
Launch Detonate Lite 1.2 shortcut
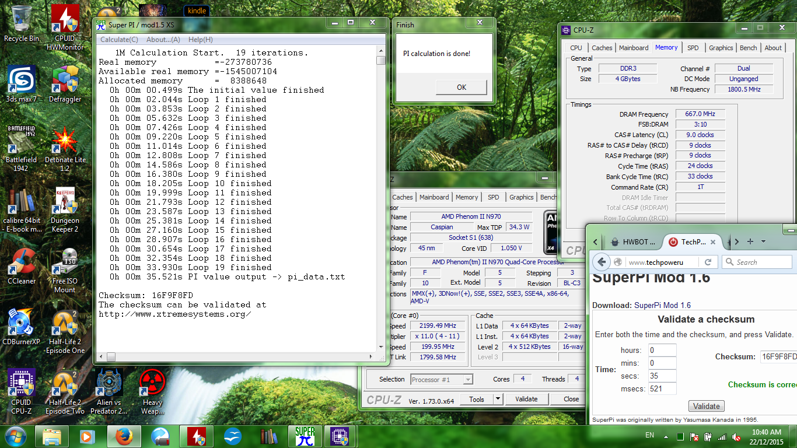coord(65,148)
